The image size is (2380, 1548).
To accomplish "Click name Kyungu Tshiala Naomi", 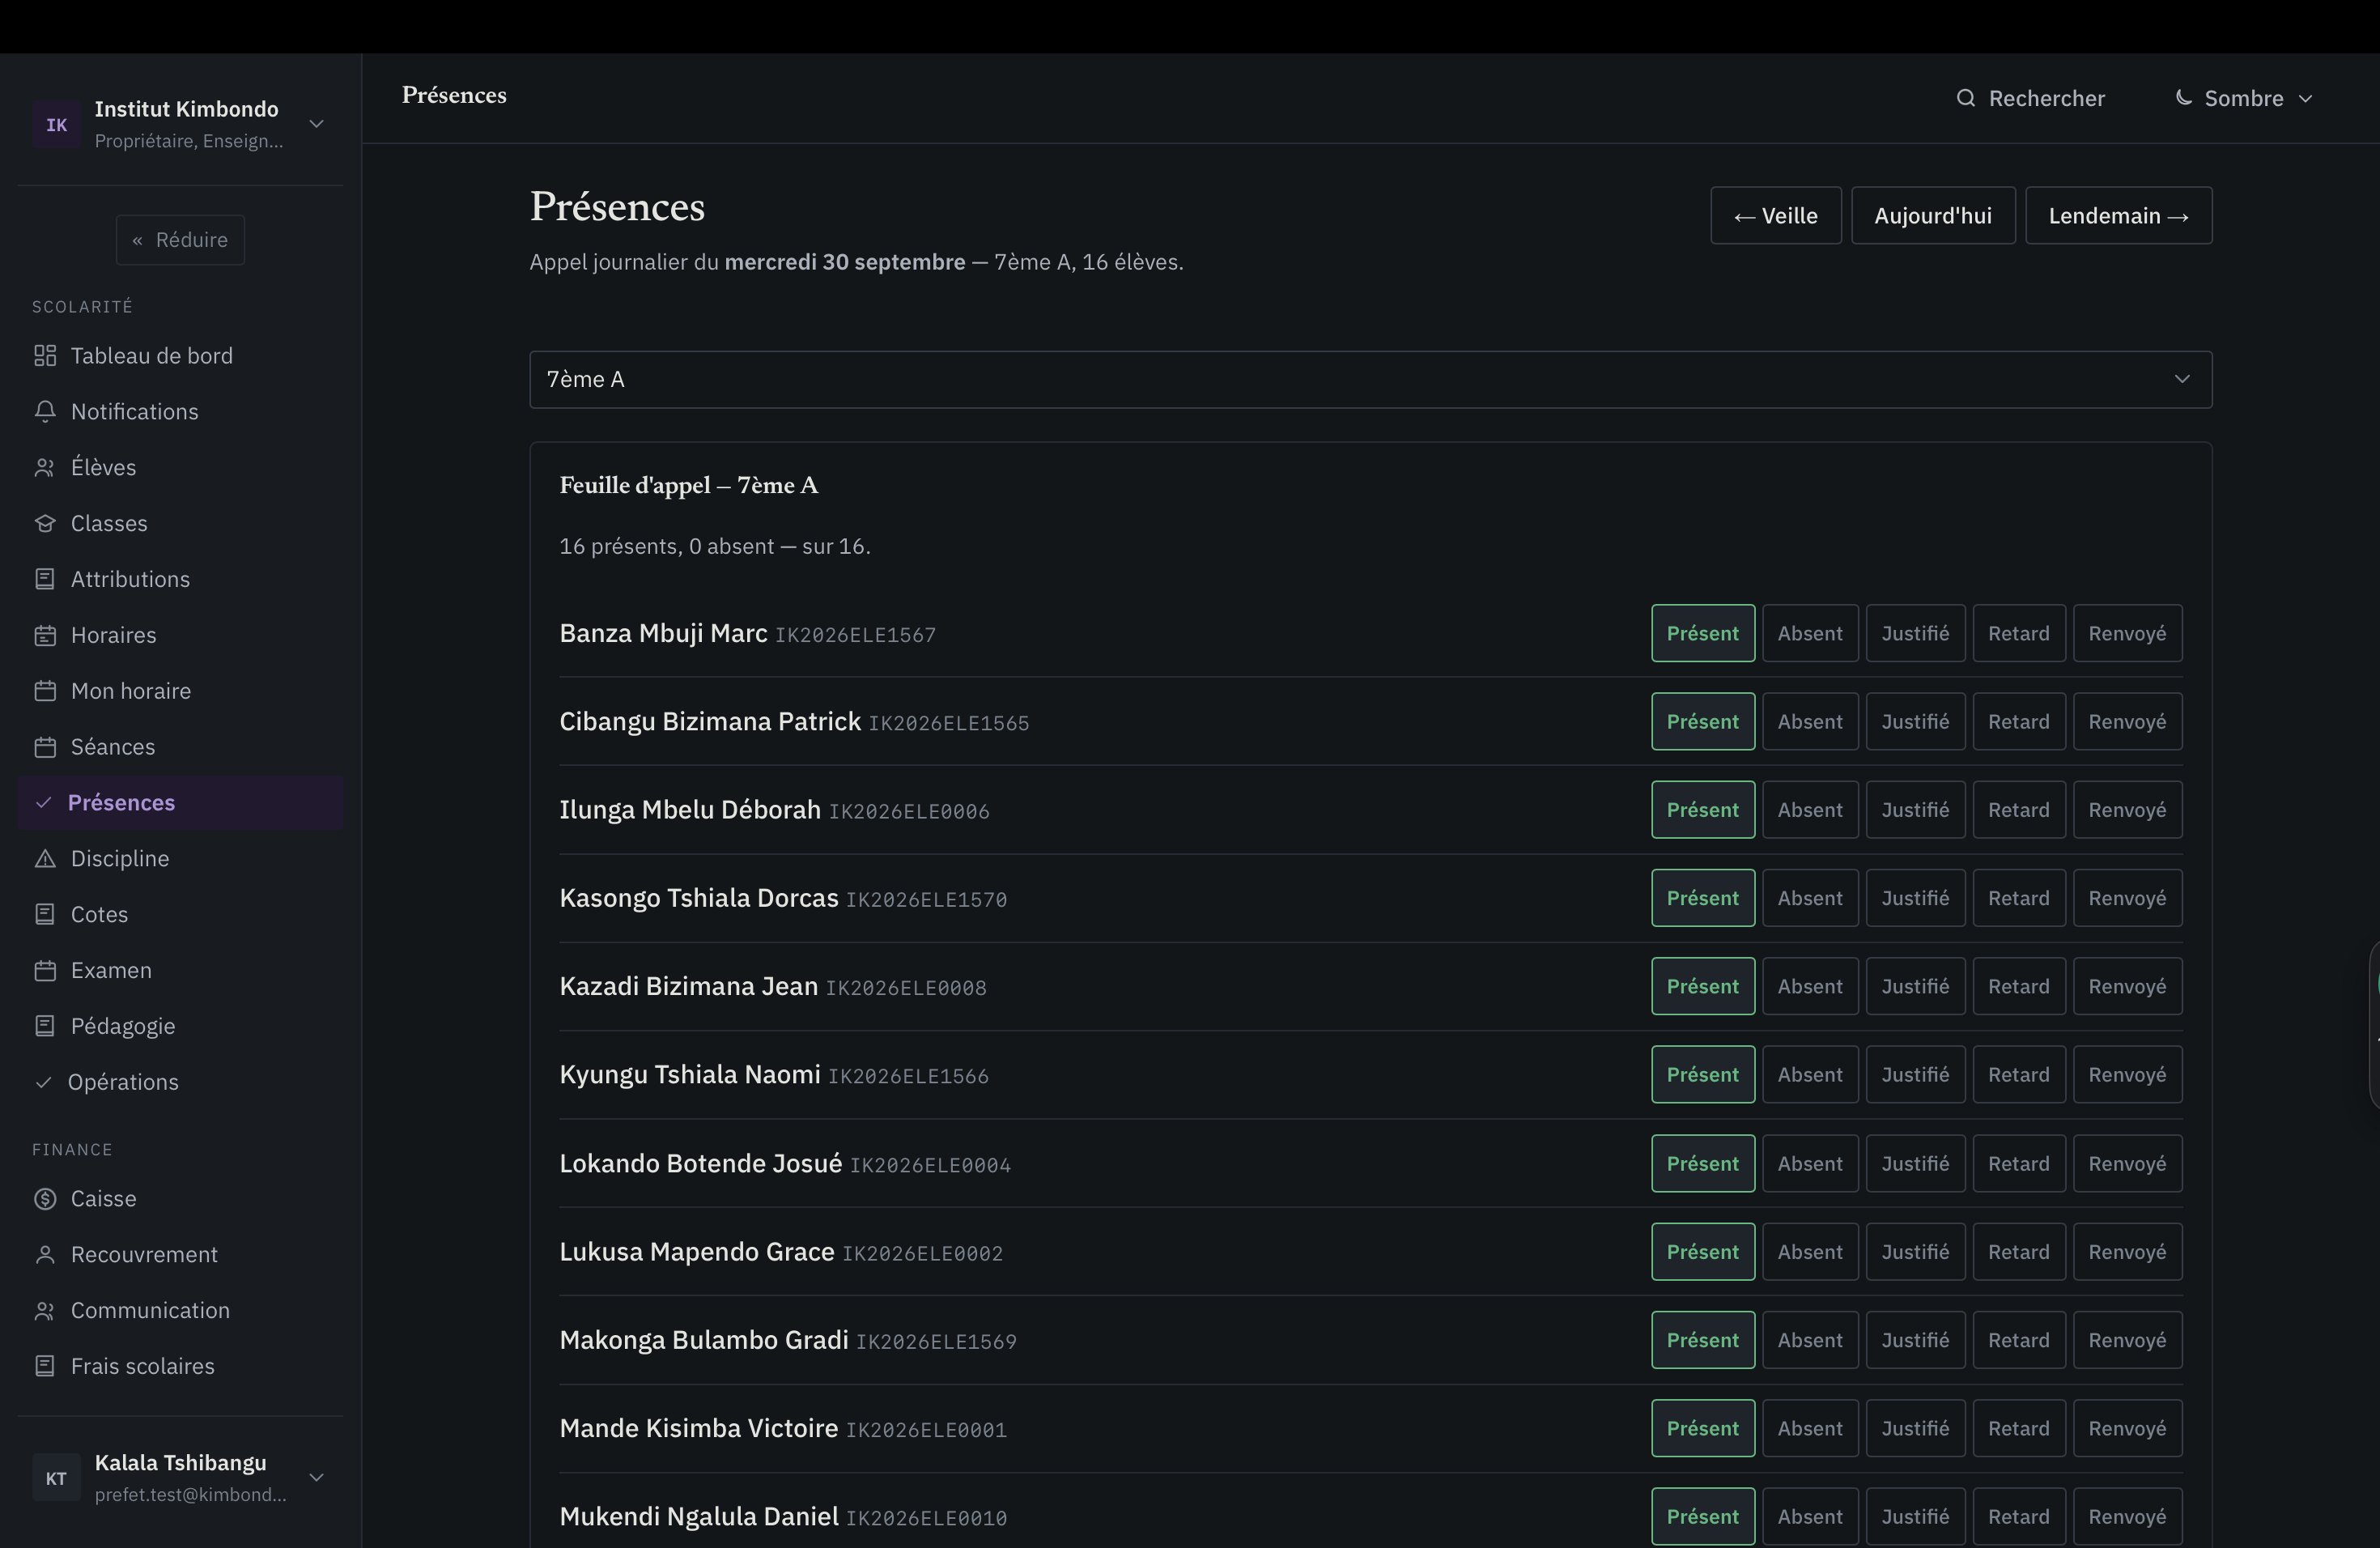I will 690,1075.
